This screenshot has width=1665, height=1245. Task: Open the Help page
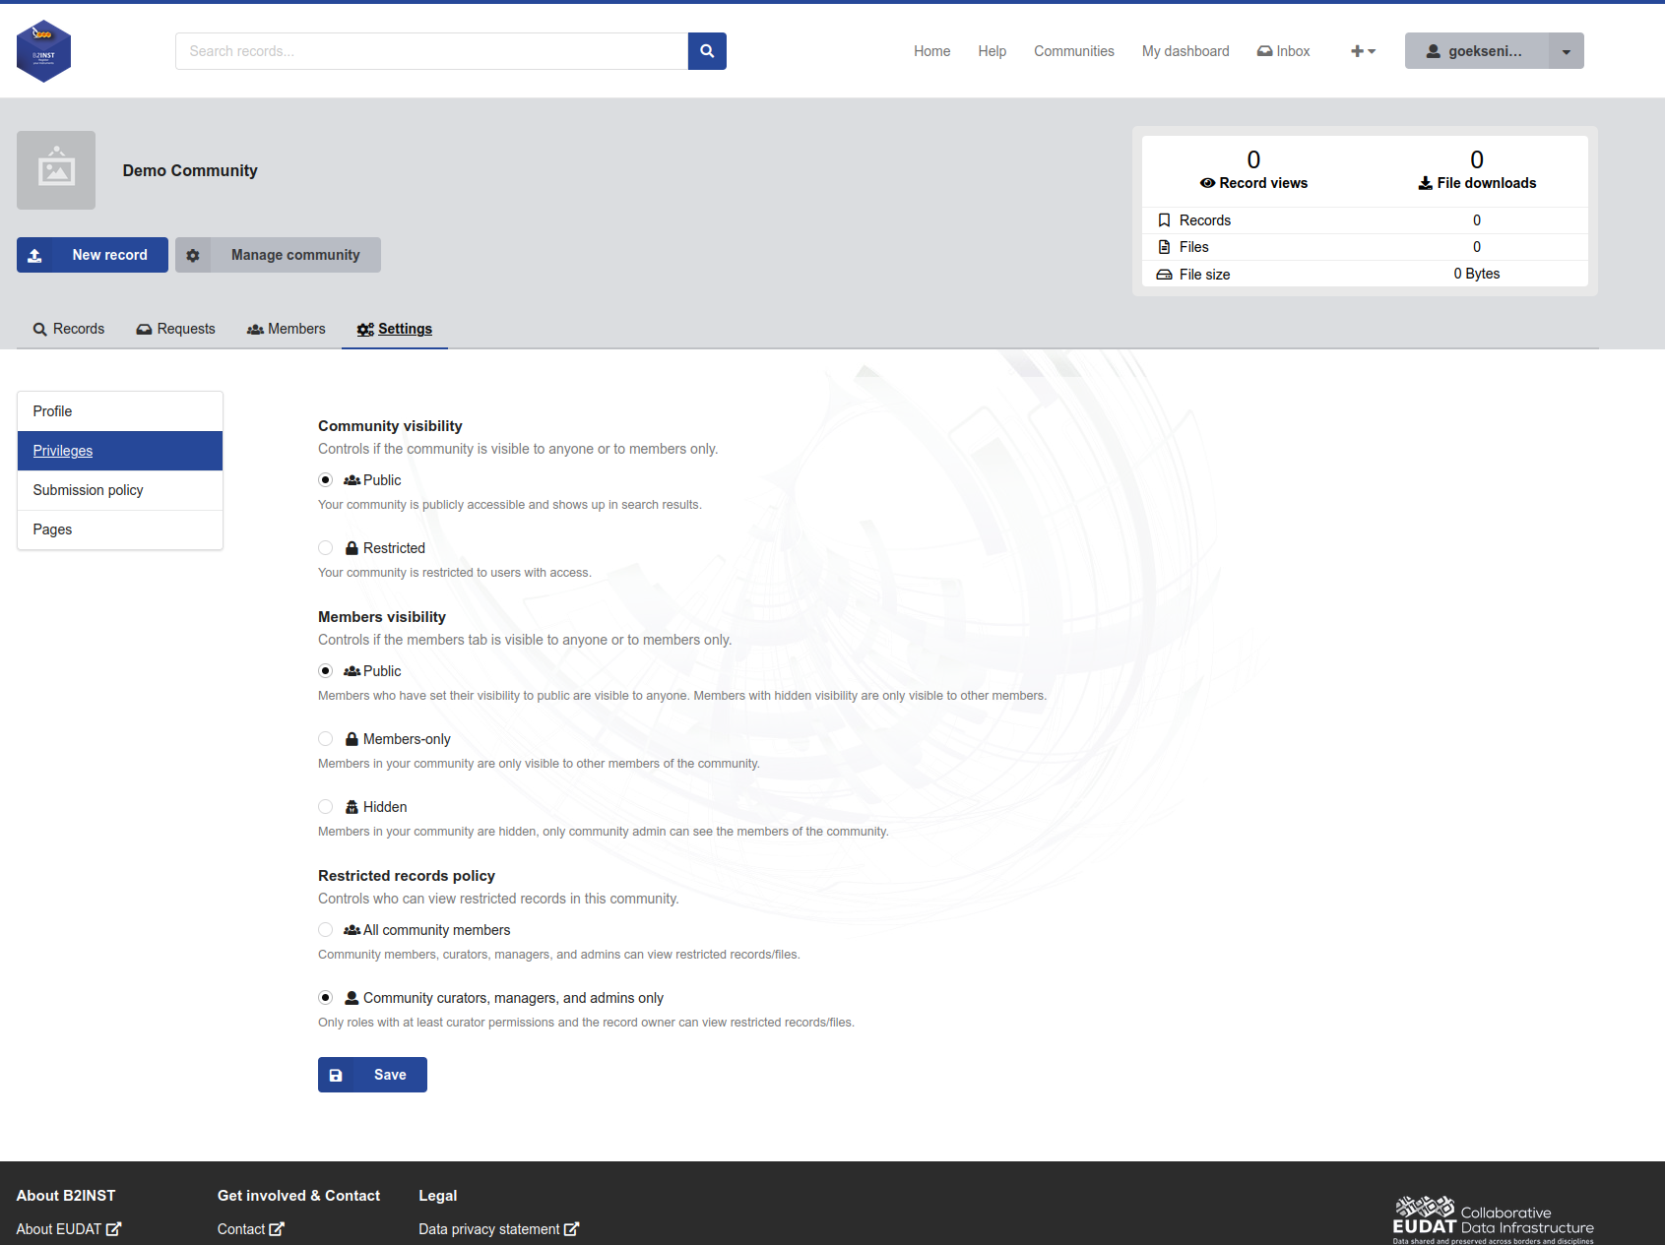point(992,51)
